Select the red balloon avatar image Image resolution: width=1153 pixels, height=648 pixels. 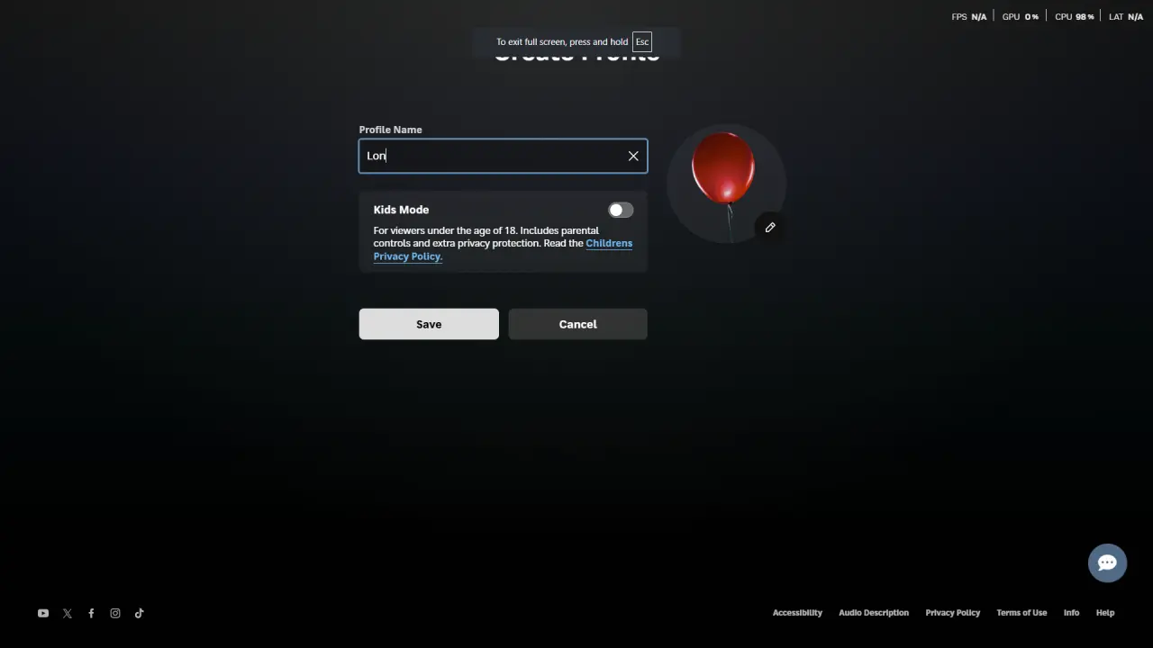click(725, 183)
